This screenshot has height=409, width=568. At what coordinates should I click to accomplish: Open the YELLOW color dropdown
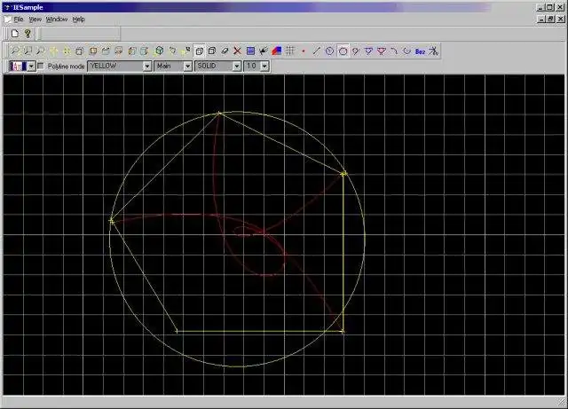[x=146, y=66]
